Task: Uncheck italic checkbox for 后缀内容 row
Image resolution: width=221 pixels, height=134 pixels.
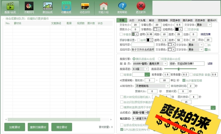Action: pyautogui.click(x=206, y=50)
